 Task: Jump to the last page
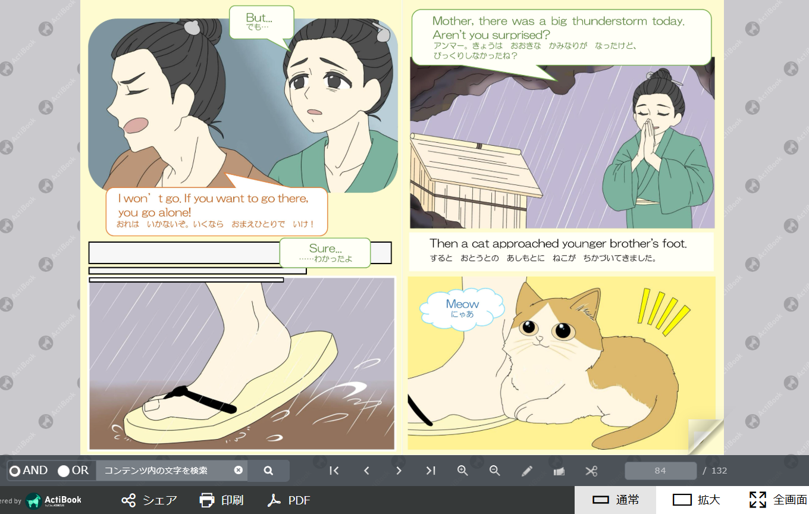431,471
